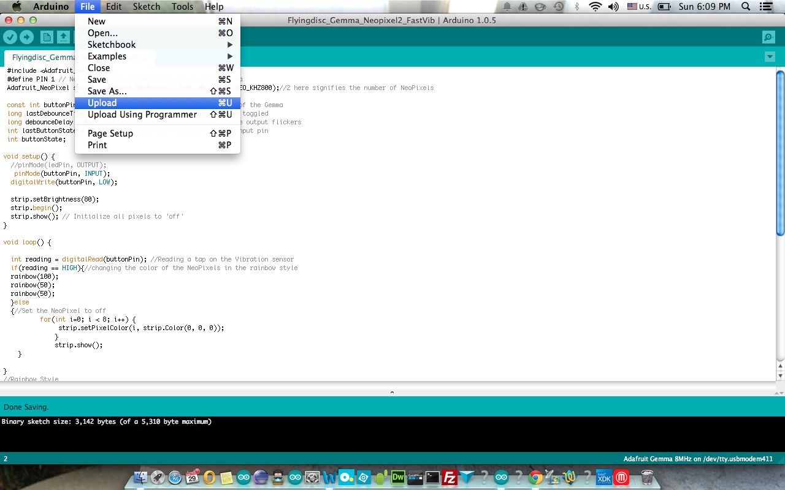This screenshot has width=785, height=490.
Task: Open the Wi-Fi status menu
Action: [x=595, y=7]
